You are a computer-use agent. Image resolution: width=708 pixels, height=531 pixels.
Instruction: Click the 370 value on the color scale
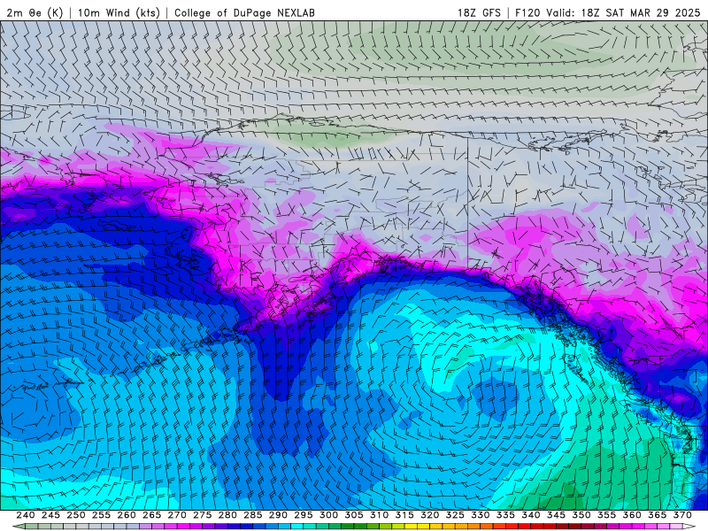[682, 515]
